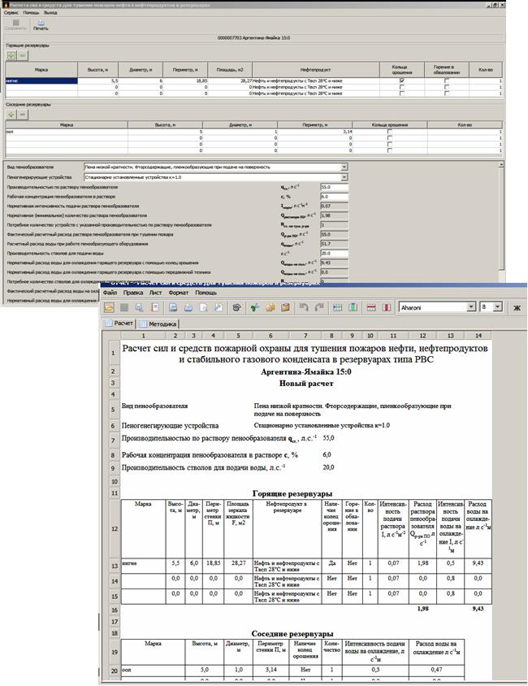Click the foam solution productivity field showing 55.0

point(334,186)
